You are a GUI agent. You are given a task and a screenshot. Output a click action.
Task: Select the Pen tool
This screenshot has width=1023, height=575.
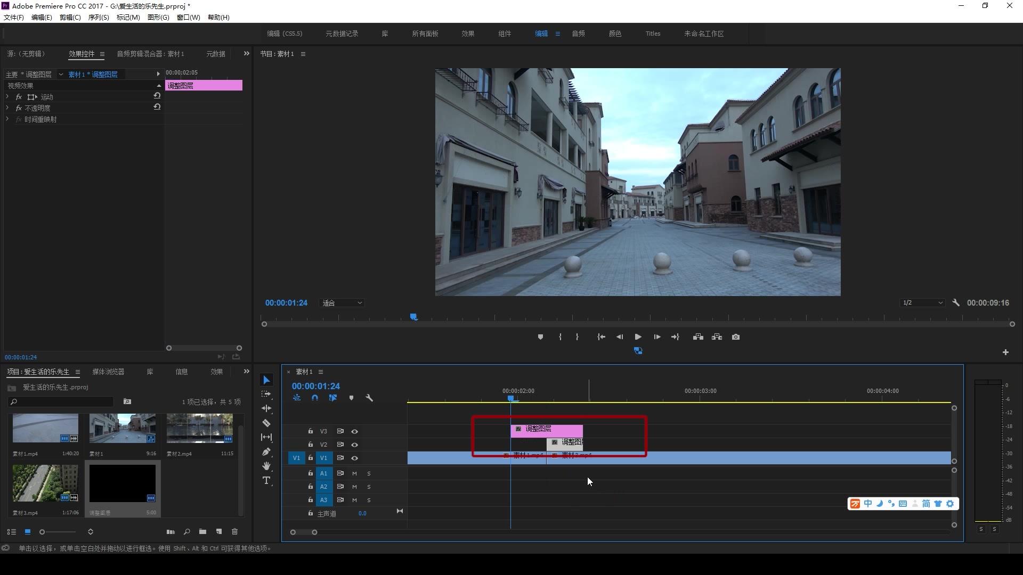pos(266,452)
